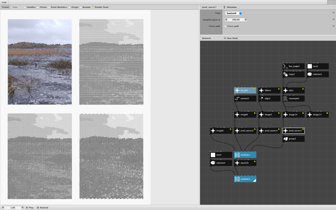Viewport: 336px width, 210px height.
Task: Switch to the Data tab
Action: (15, 7)
